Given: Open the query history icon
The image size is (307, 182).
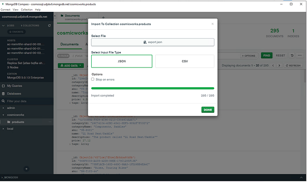Looking at the screenshot, I should (x=292, y=56).
